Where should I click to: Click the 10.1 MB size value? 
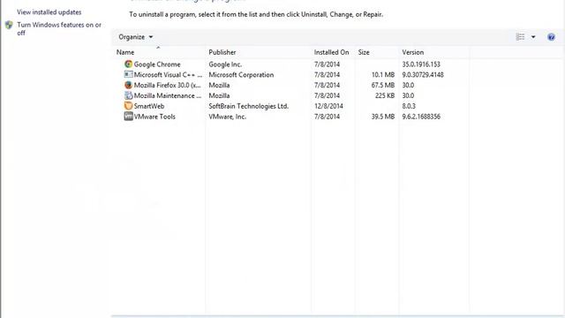click(383, 75)
